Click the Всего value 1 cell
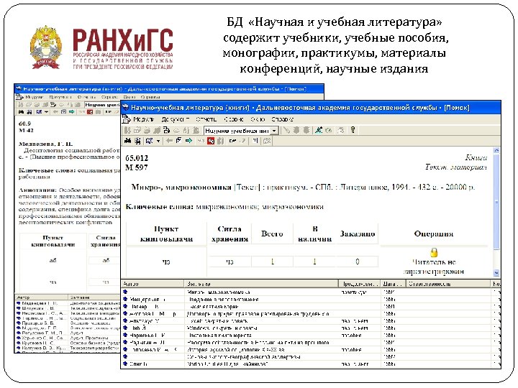 272,262
